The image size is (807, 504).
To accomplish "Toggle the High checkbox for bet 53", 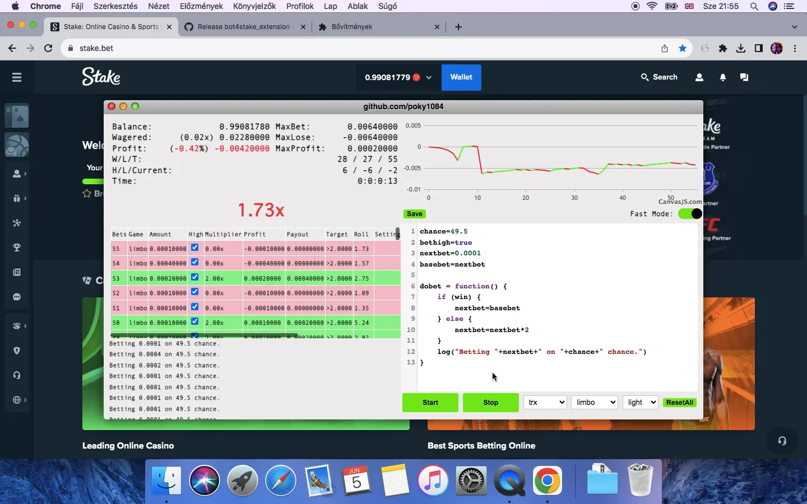I will tap(194, 277).
